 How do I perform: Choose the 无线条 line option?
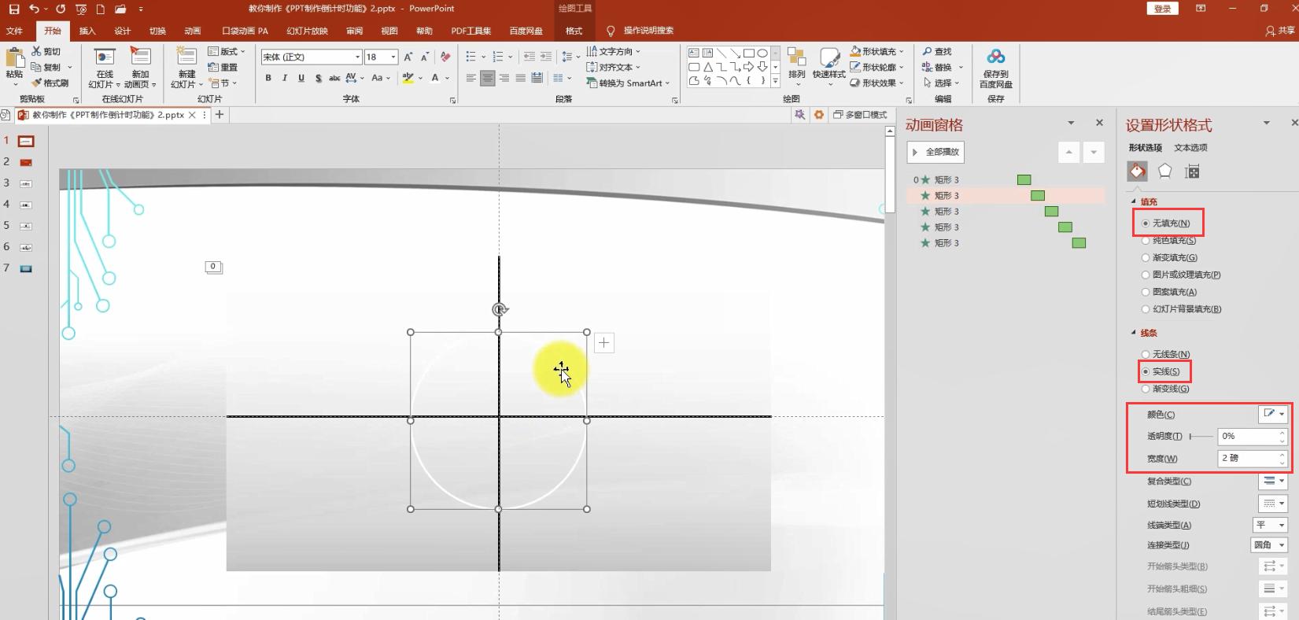[1146, 354]
